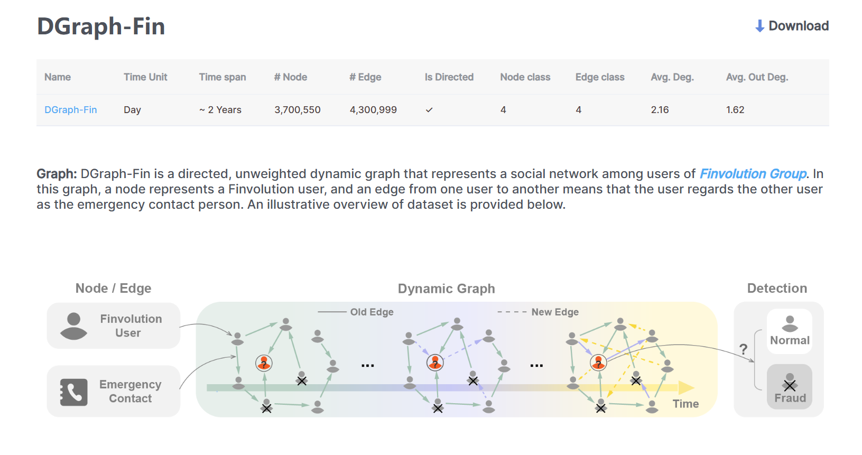Click the yellow Time arrow head
Image resolution: width=862 pixels, height=455 pixels.
(x=686, y=388)
